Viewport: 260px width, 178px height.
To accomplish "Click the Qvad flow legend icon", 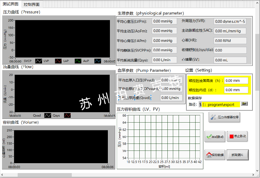I will pos(48,116).
